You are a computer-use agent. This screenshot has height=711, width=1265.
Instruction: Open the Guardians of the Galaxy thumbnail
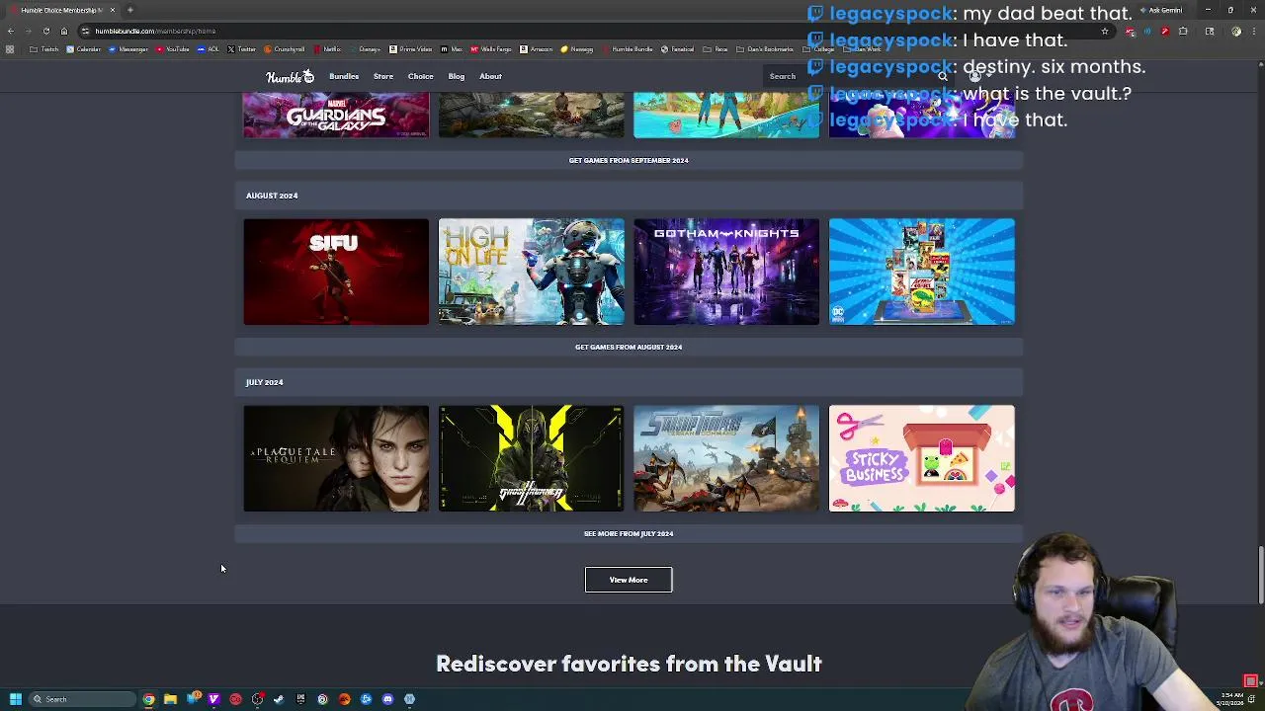click(336, 116)
